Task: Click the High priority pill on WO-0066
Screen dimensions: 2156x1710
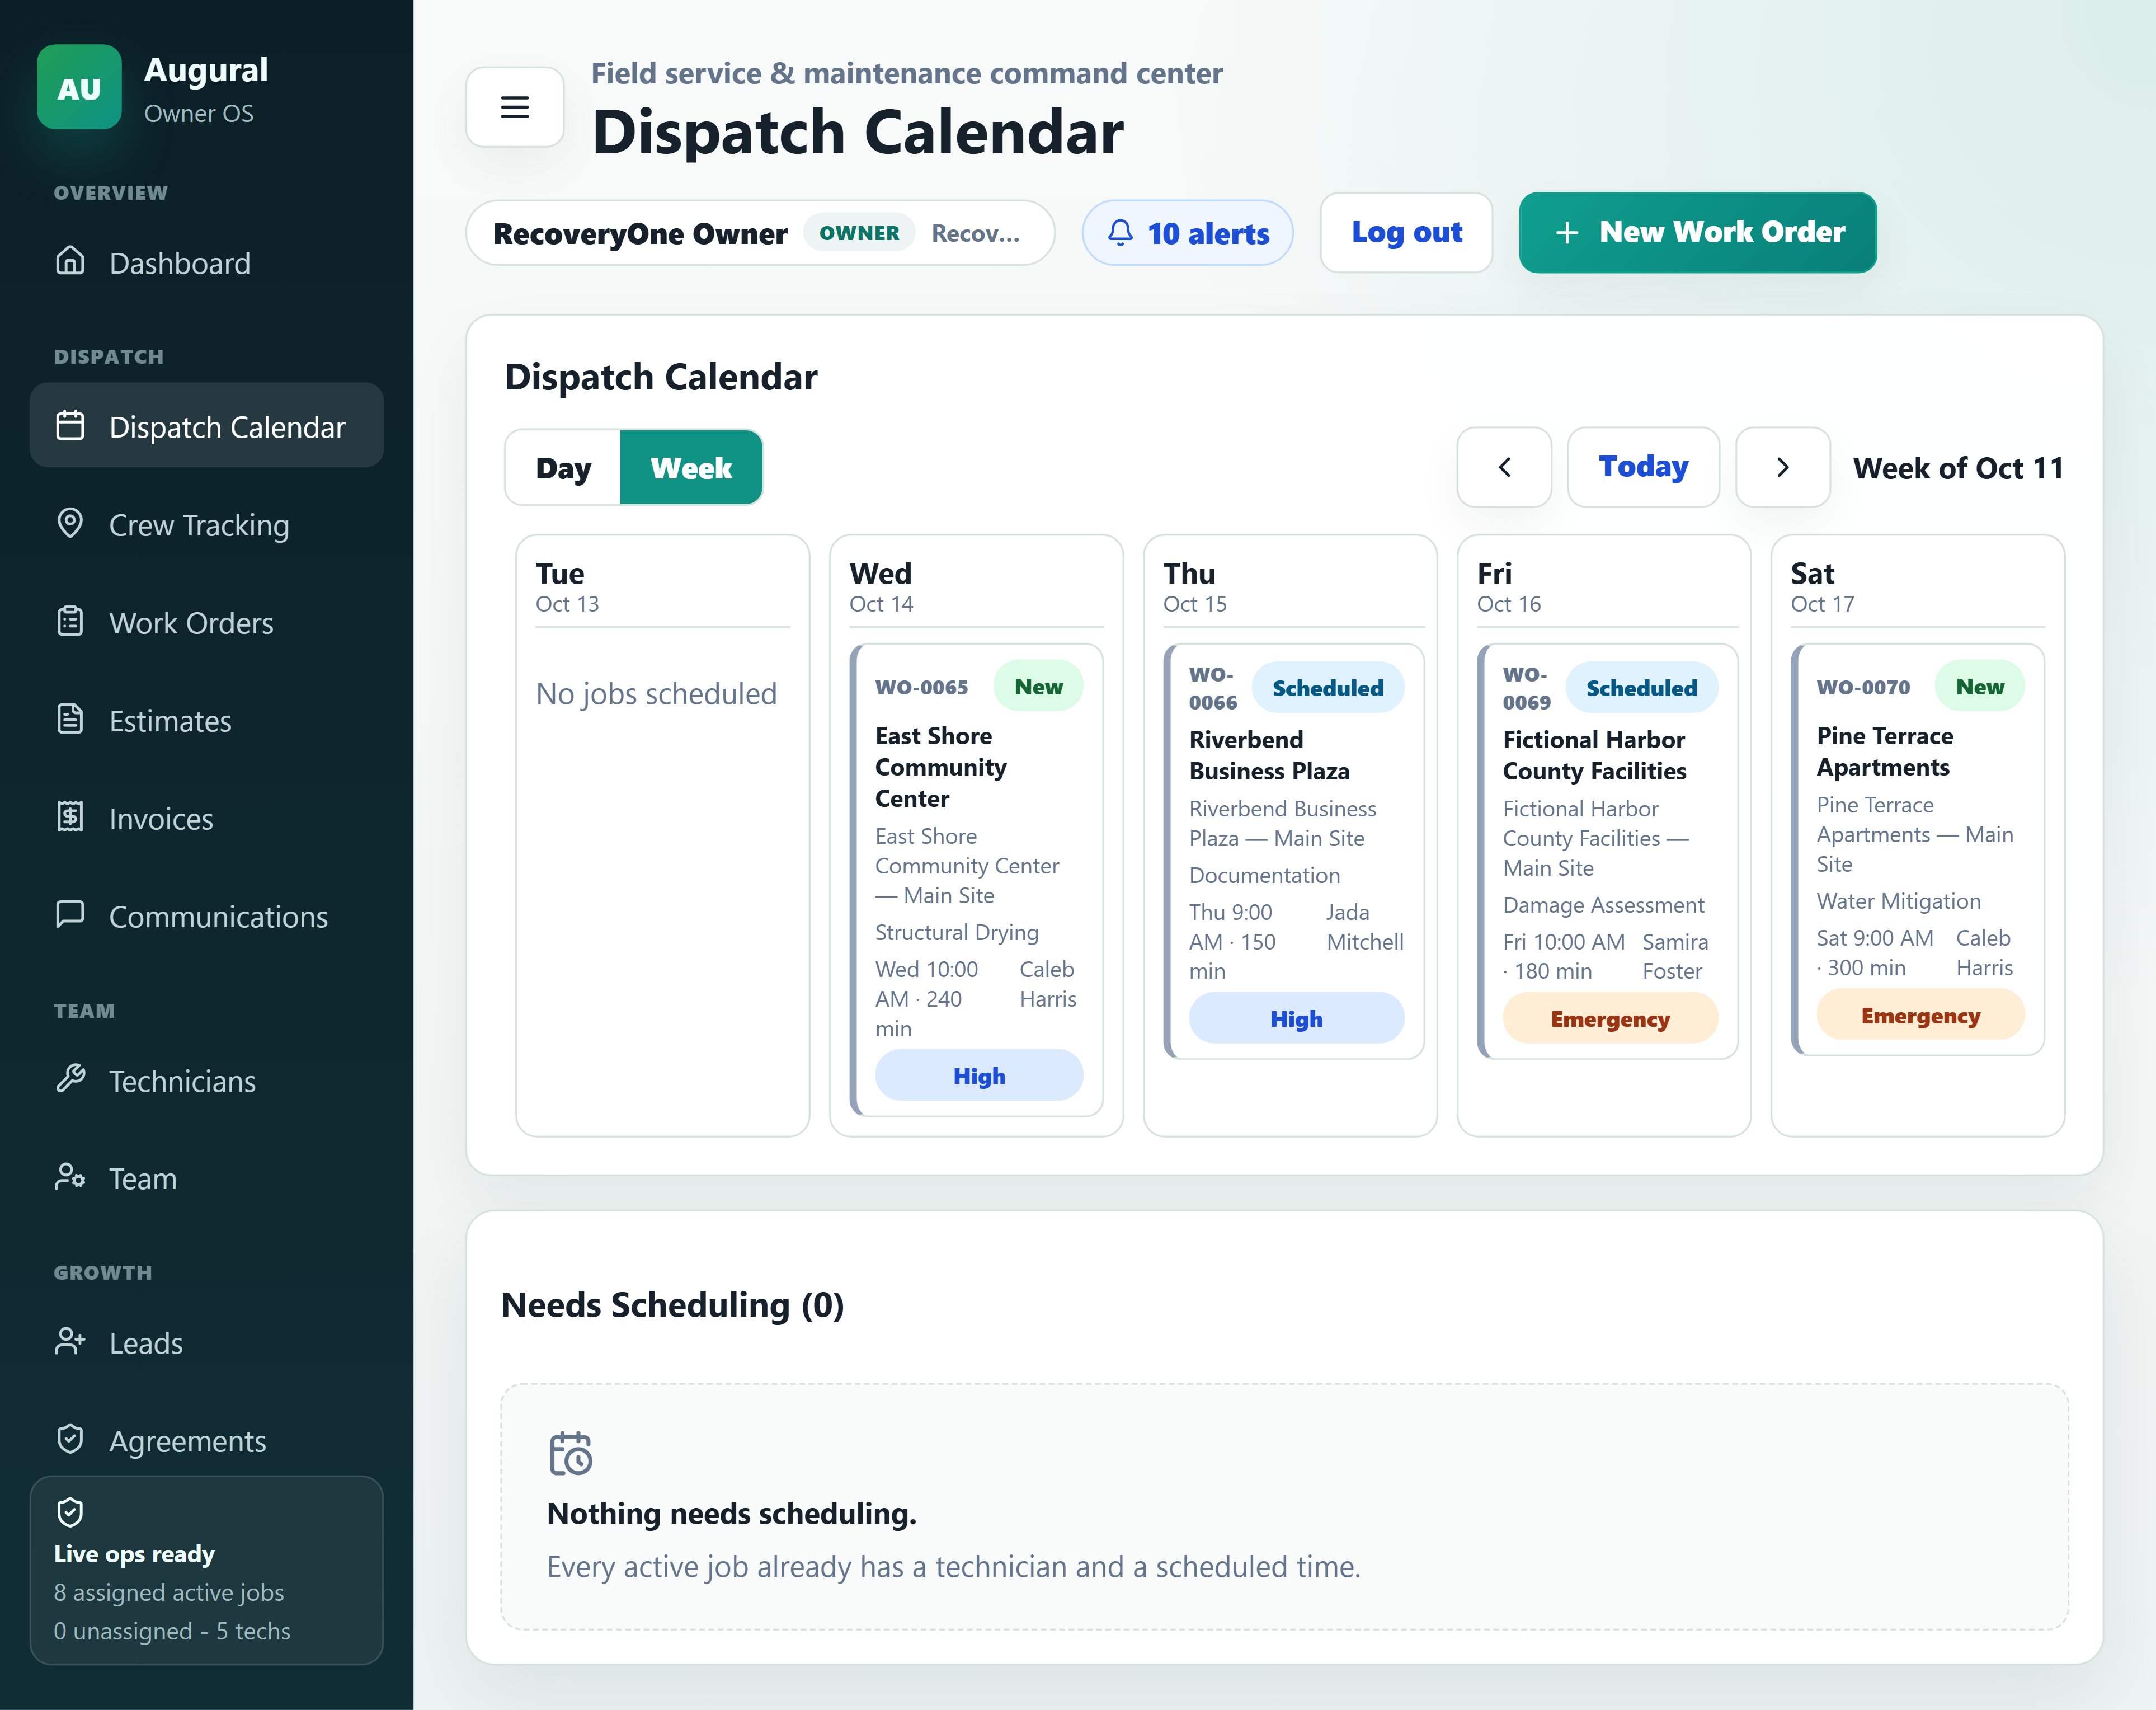Action: 1296,1018
